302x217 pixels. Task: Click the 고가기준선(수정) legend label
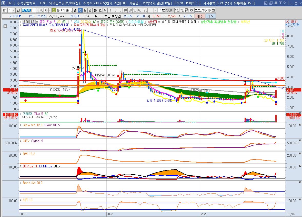tap(112, 22)
